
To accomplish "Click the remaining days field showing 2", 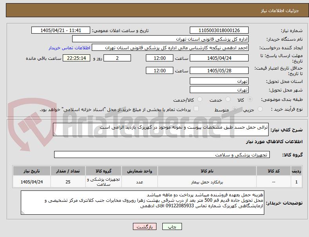I will (x=117, y=58).
